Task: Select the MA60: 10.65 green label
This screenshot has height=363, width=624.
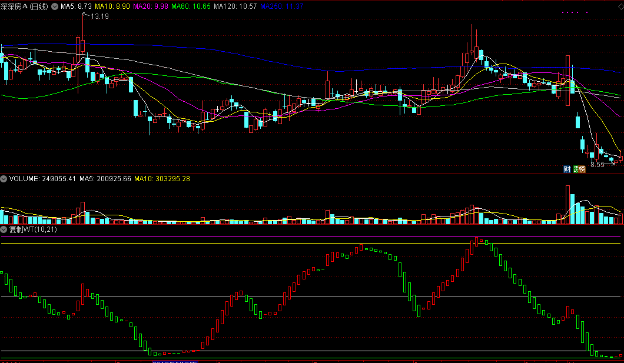Action: [191, 6]
